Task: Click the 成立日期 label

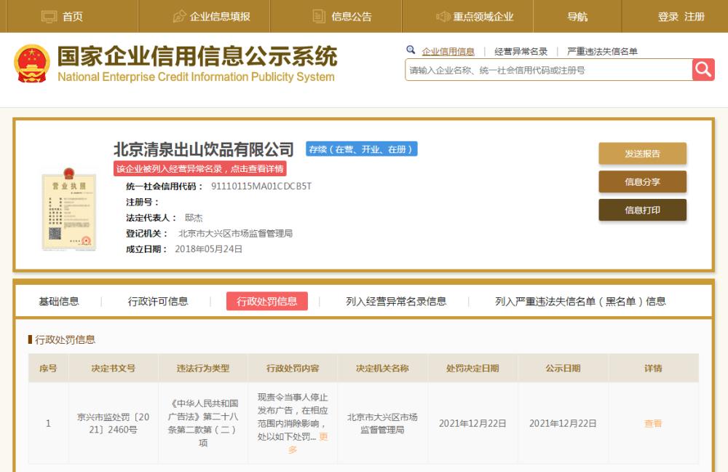Action: (147, 249)
